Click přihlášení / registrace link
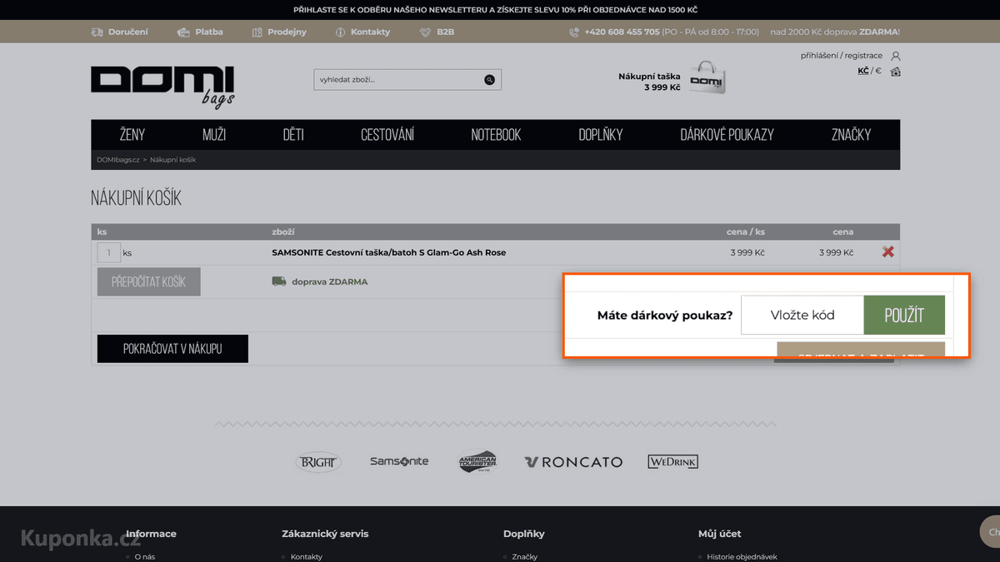Screen dimensions: 1000x562 coord(842,56)
